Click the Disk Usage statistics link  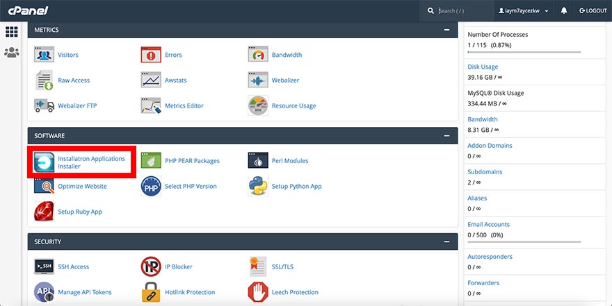tap(483, 67)
